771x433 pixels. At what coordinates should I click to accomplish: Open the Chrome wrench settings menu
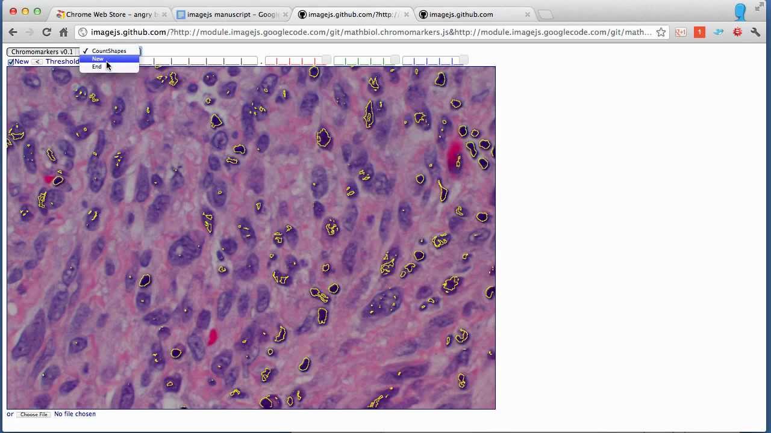coord(755,32)
